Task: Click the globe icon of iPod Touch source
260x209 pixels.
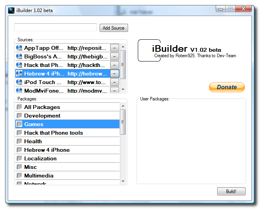Action: pos(19,82)
